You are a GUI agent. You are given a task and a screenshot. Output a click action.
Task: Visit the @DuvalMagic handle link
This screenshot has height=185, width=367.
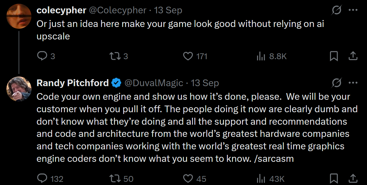pyautogui.click(x=154, y=83)
